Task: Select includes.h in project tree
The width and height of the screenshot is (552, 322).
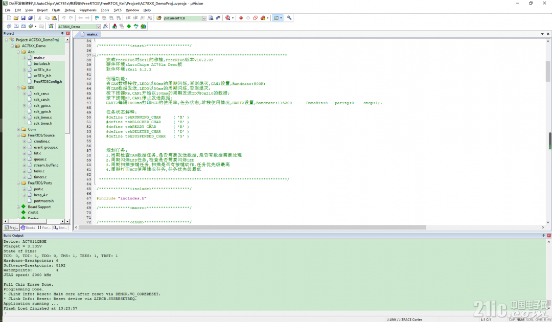Action: point(42,64)
